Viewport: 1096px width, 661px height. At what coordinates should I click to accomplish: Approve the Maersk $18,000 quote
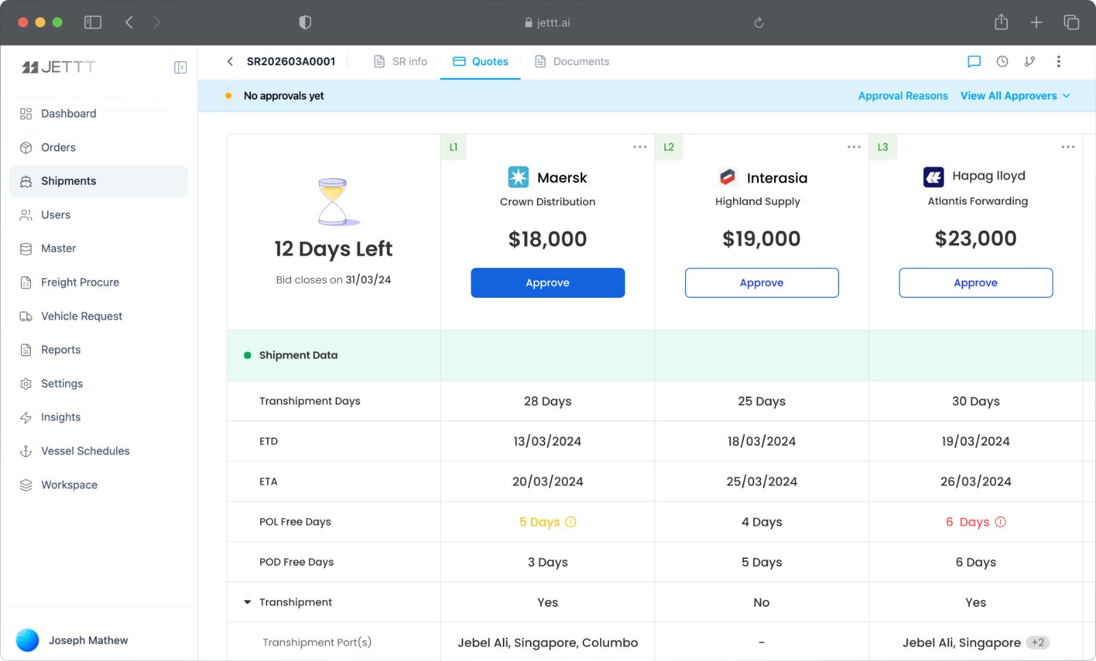(x=548, y=283)
